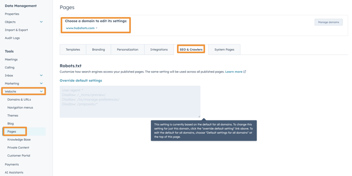Open the www.hubshots.com domain dropdown

click(x=82, y=28)
